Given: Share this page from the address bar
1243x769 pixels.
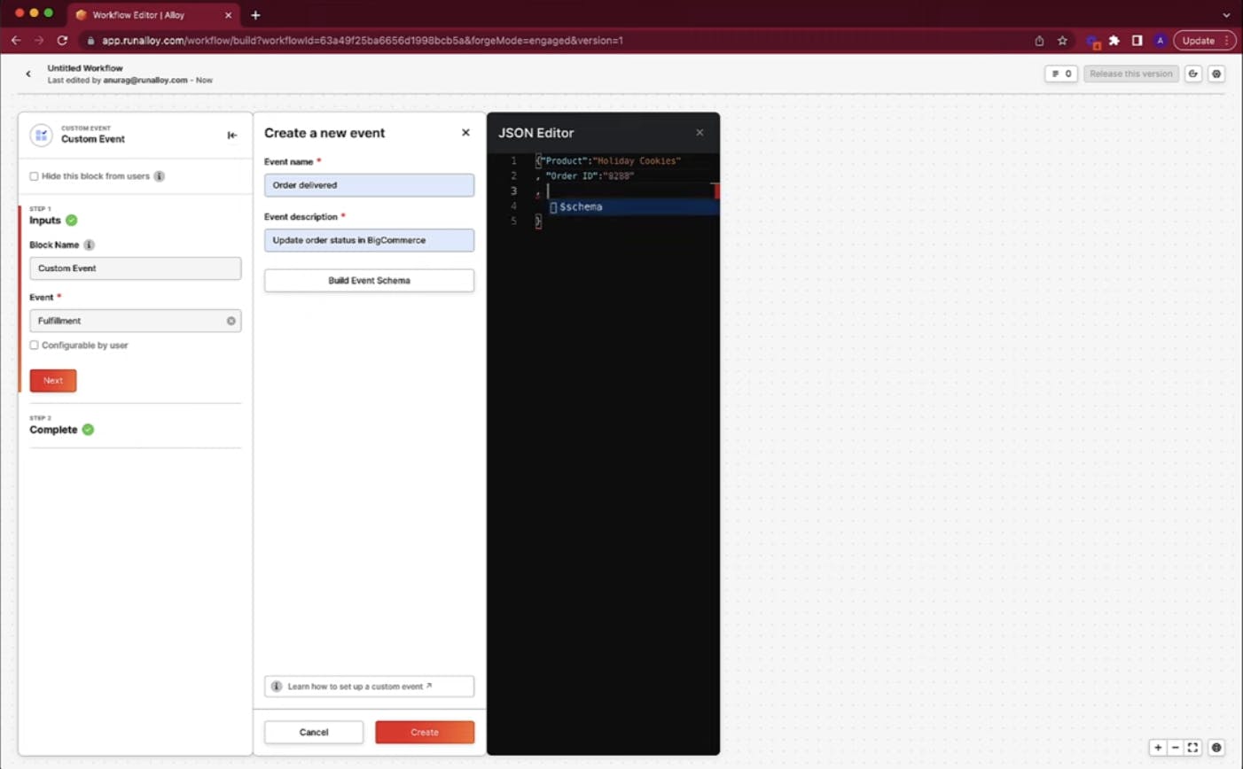Looking at the screenshot, I should coord(1039,40).
